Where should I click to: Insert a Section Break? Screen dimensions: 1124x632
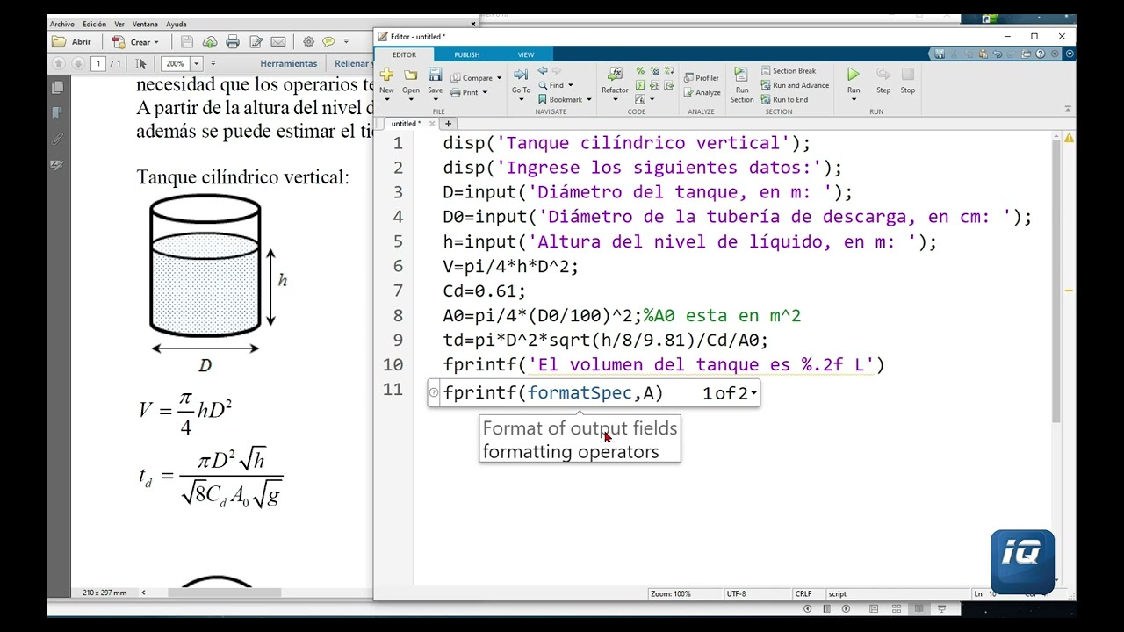[x=789, y=71]
